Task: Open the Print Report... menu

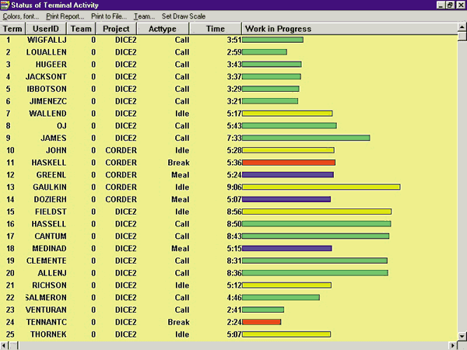Action: coord(66,16)
